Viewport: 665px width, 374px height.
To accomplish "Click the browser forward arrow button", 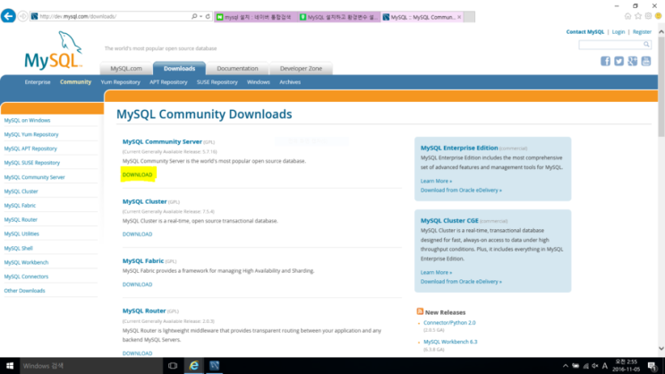I will point(23,16).
